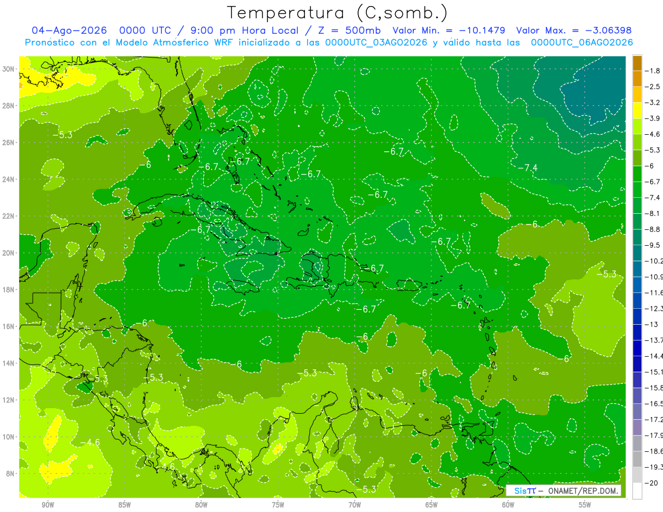Click the '65W' longitude axis label
The height and width of the screenshot is (512, 663).
click(x=432, y=505)
